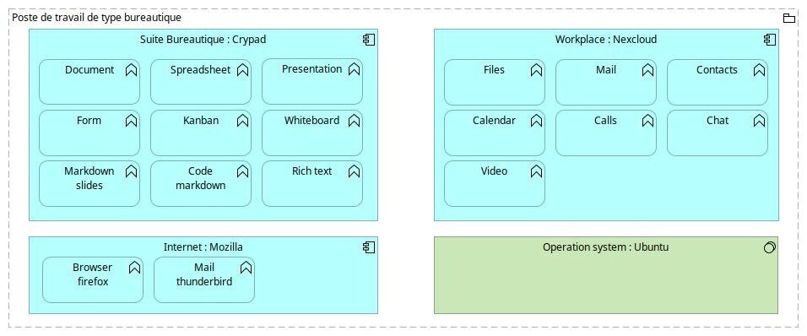Image resolution: width=807 pixels, height=336 pixels.
Task: Click the function chevron icon on Document
Action: point(131,71)
